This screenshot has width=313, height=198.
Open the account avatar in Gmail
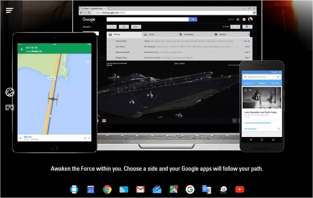pyautogui.click(x=250, y=19)
